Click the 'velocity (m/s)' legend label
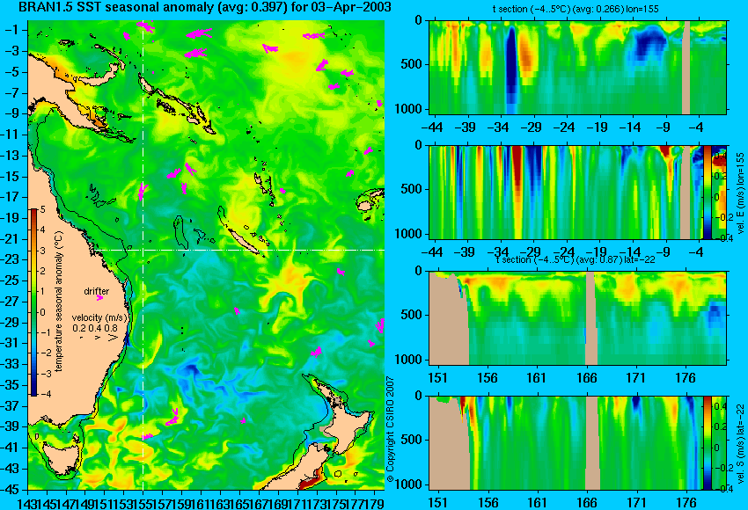748x510 pixels. pos(99,318)
